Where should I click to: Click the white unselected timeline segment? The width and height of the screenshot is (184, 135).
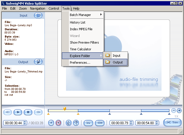125,111
